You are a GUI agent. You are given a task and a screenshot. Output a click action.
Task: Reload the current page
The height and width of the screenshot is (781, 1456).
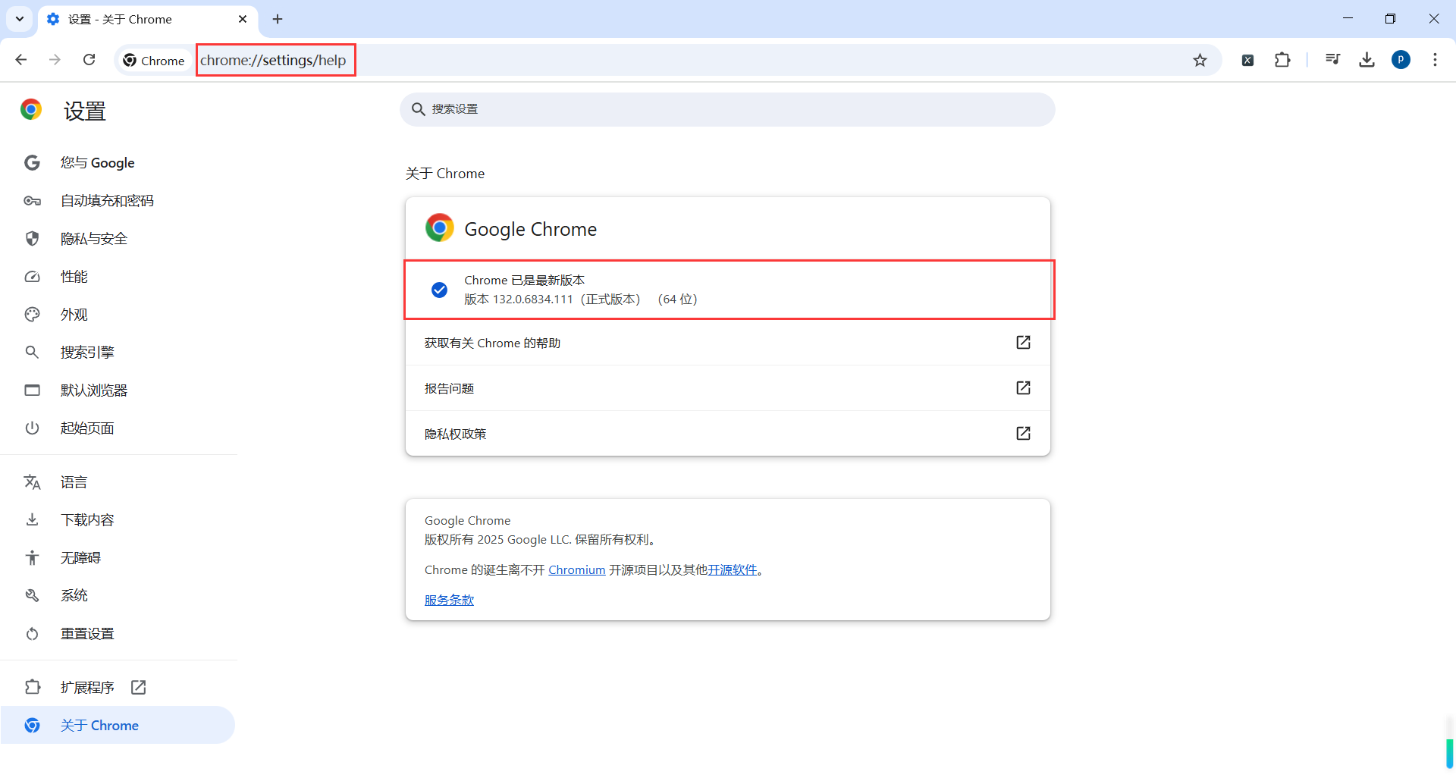click(89, 60)
